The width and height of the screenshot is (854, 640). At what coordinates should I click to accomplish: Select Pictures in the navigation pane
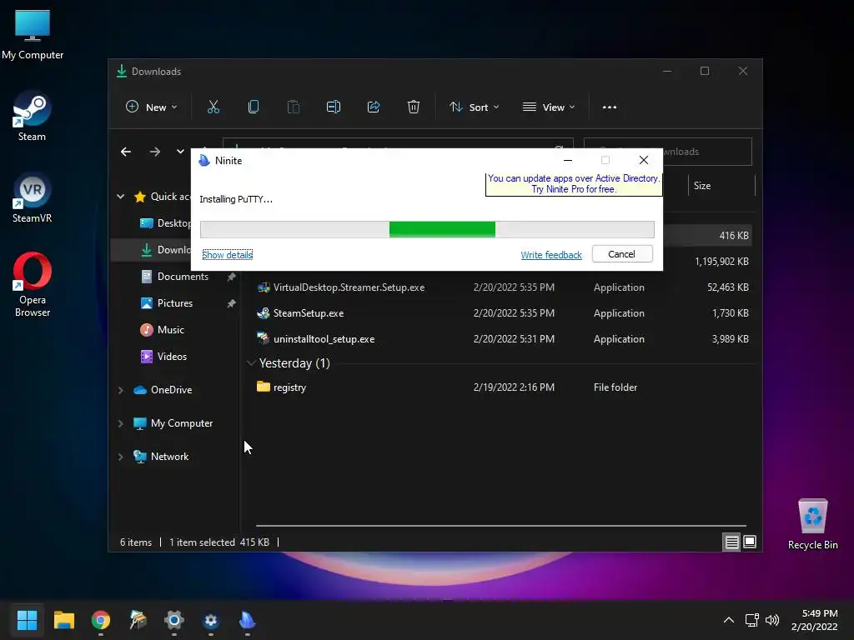click(x=175, y=303)
